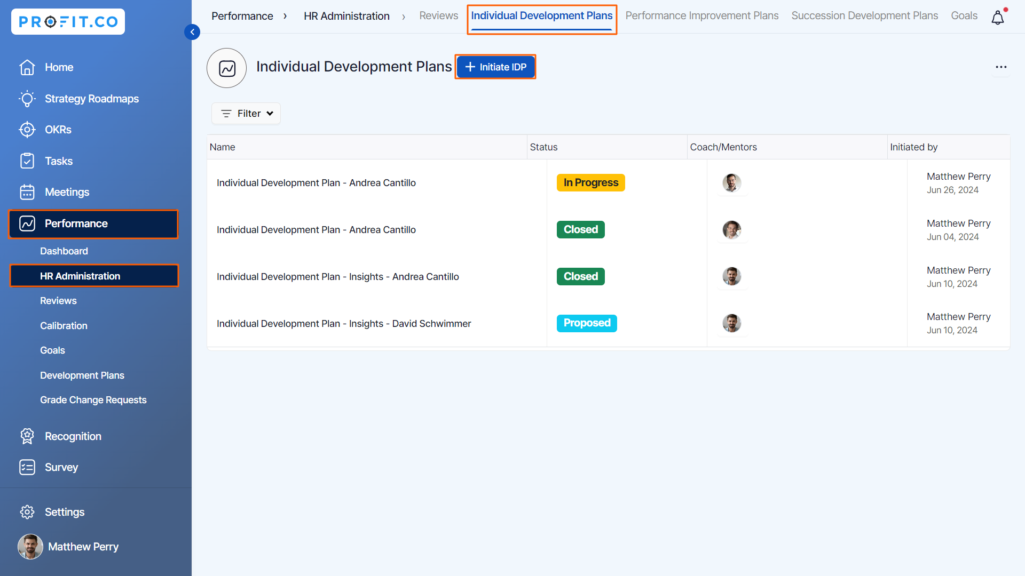Viewport: 1025px width, 576px height.
Task: Select the OKRs icon in sidebar
Action: [27, 130]
